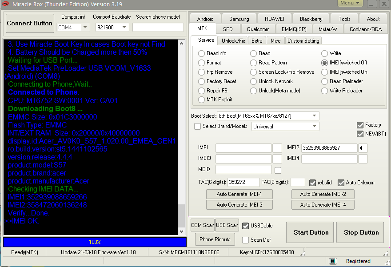Expand the Comport Baudrate 921600 dropdown
Screen dimensions: 391x267
(x=124, y=27)
